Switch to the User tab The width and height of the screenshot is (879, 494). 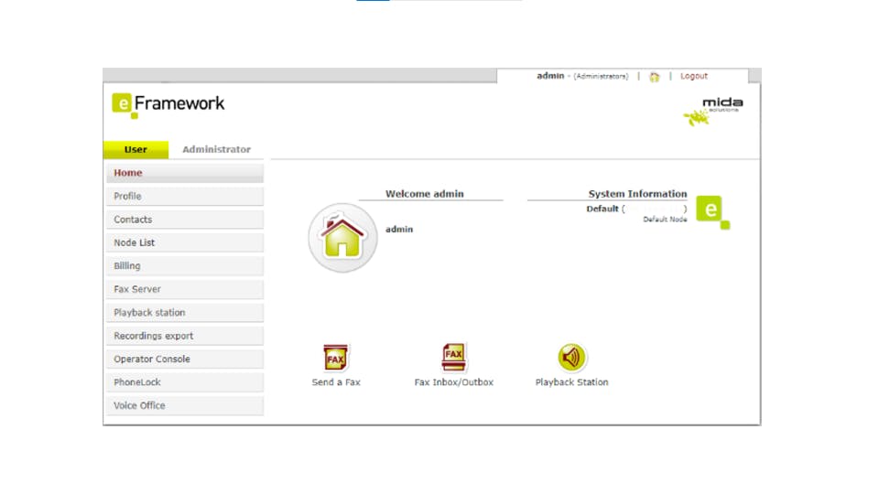[x=136, y=149]
